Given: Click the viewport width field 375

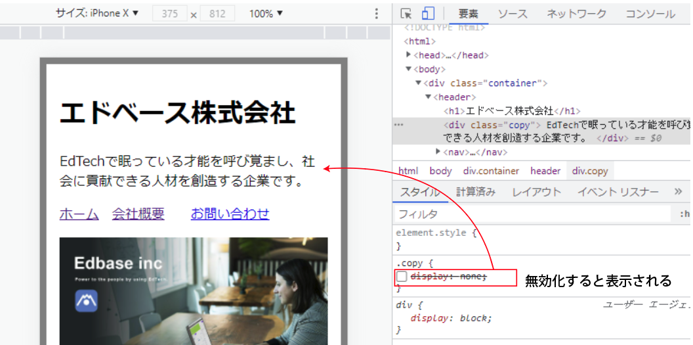Looking at the screenshot, I should pyautogui.click(x=170, y=14).
